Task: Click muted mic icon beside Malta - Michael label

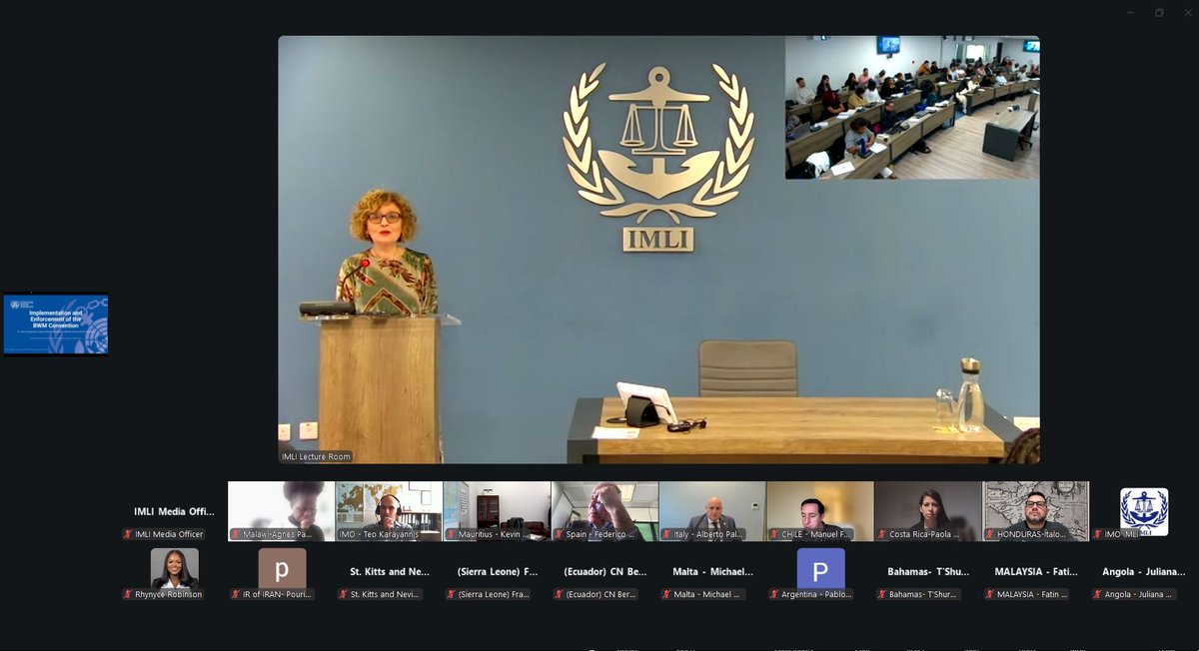Action: point(667,594)
